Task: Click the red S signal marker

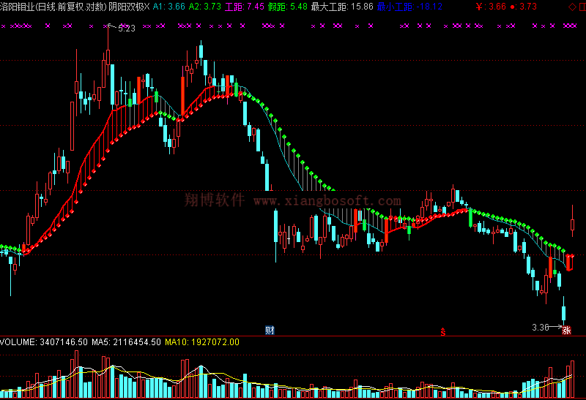Action: (x=442, y=331)
